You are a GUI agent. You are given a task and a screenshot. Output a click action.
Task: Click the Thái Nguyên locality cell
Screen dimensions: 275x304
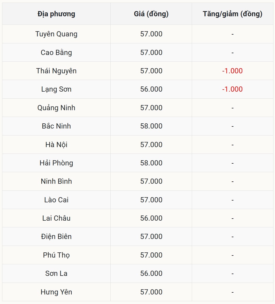pos(56,71)
